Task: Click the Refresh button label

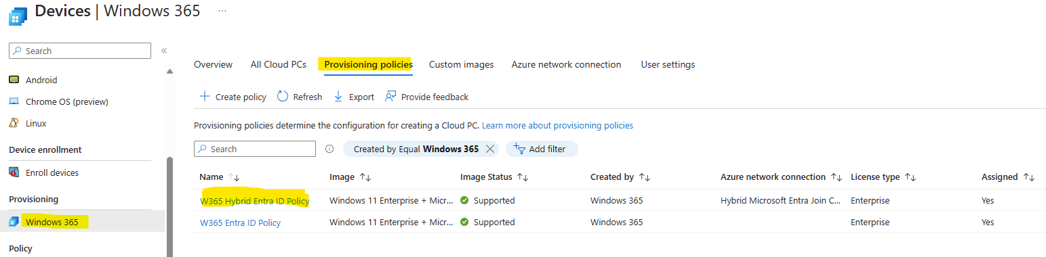Action: point(307,97)
